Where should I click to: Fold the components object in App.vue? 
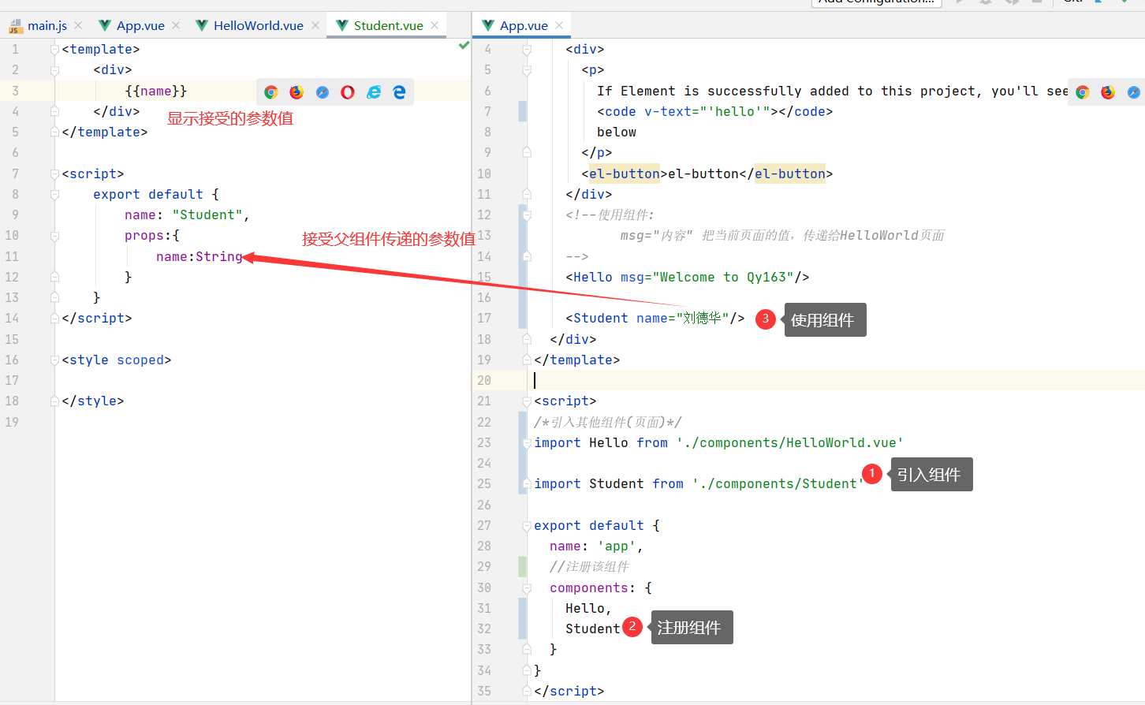tap(527, 587)
